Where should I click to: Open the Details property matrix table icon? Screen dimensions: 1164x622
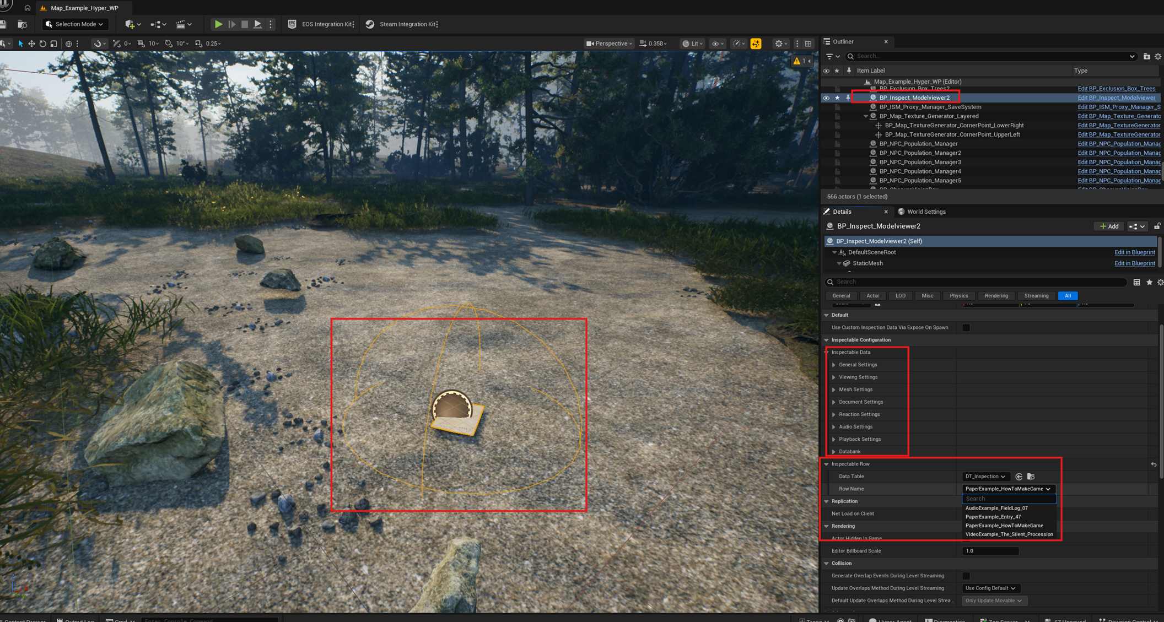1136,282
